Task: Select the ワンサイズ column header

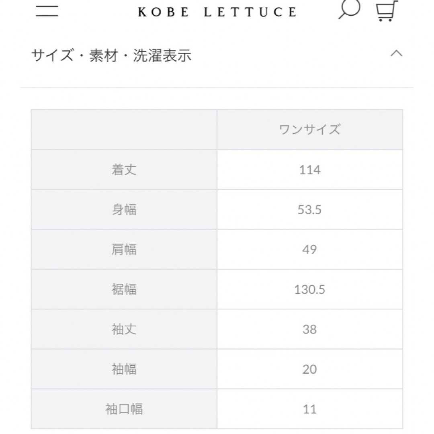Action: coord(310,129)
